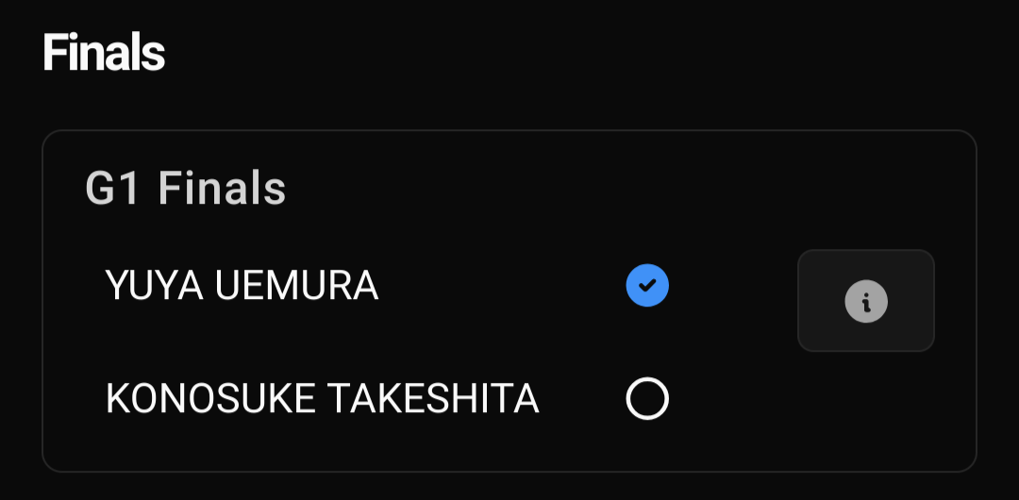The image size is (1019, 500).
Task: Click the empty circle beside Konosuke Takeshita
Action: click(647, 398)
